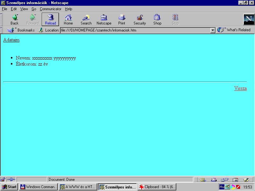Open Address Book from the component bar

click(235, 180)
